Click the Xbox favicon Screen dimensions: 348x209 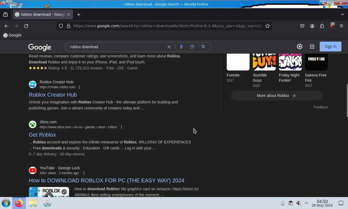(x=33, y=124)
